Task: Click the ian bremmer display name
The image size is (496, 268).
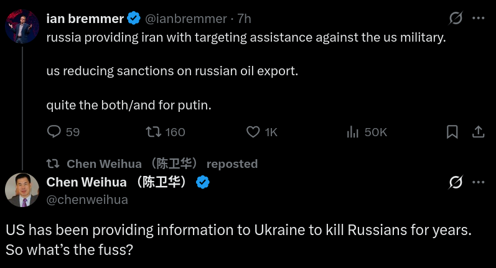Action: pos(85,19)
